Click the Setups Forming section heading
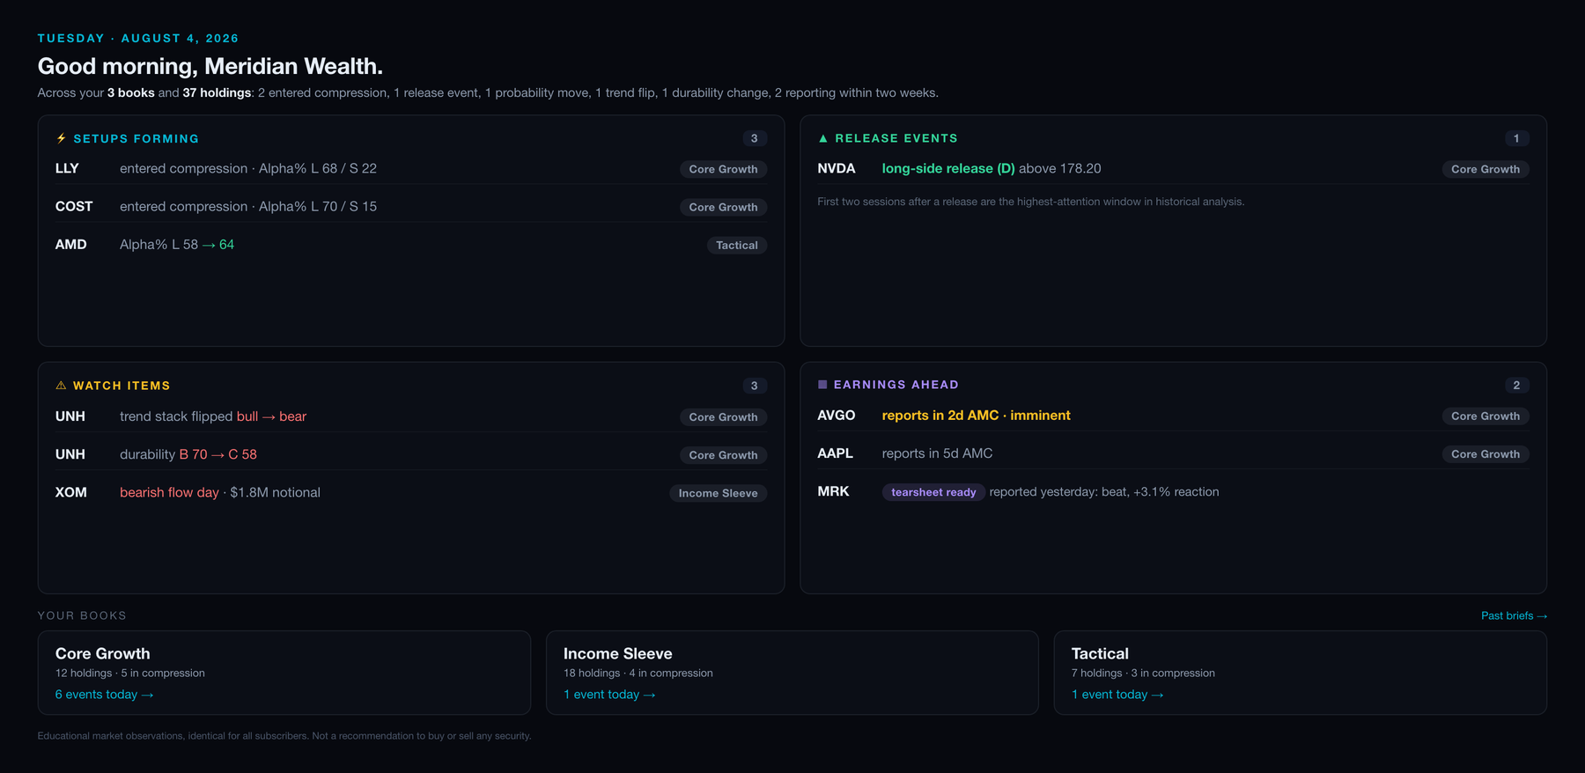 point(136,138)
